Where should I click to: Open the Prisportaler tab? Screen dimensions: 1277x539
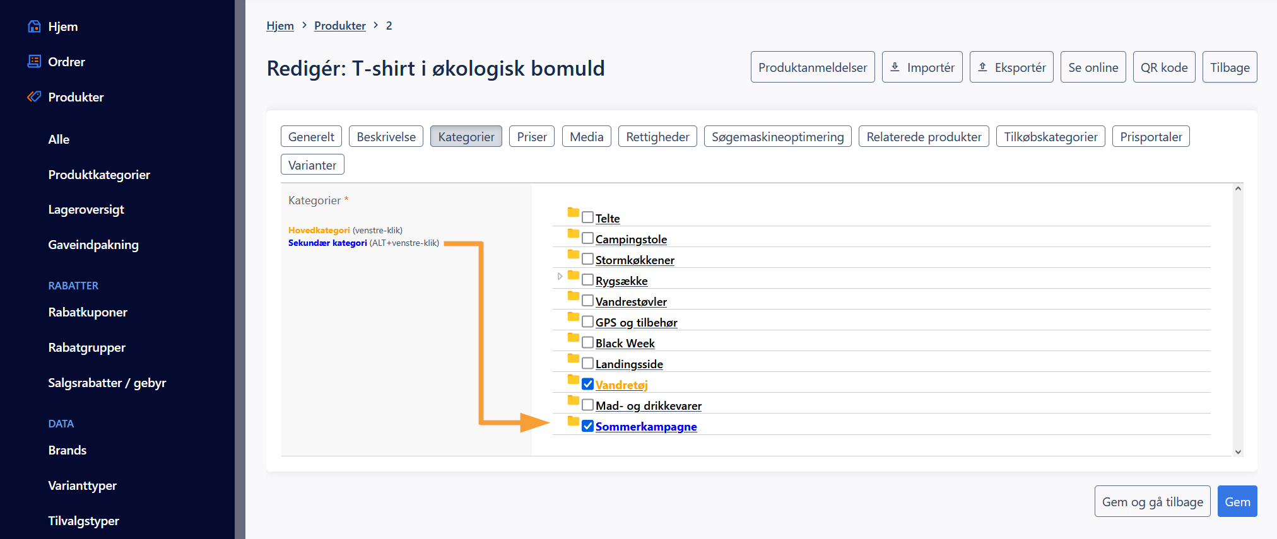coord(1151,136)
